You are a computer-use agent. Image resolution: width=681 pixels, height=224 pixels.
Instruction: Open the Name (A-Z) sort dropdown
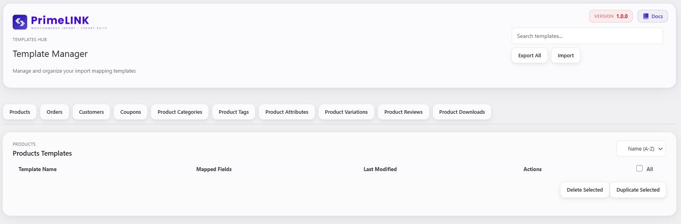pos(641,149)
